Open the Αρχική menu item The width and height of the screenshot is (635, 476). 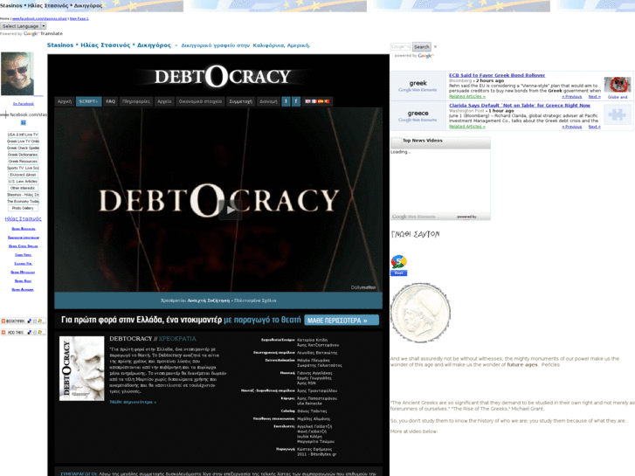[65, 101]
